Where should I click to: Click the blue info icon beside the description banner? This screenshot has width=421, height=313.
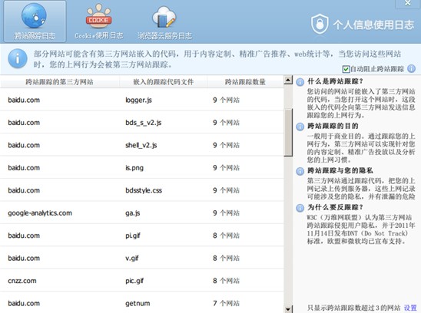[18, 58]
